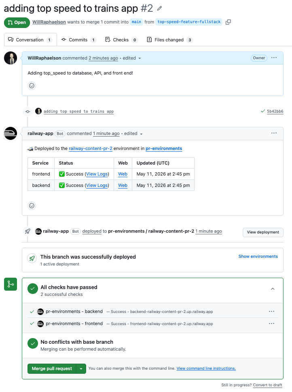Click the green check beside All checks have passed
Image resolution: width=292 pixels, height=392 pixels.
pyautogui.click(x=33, y=289)
